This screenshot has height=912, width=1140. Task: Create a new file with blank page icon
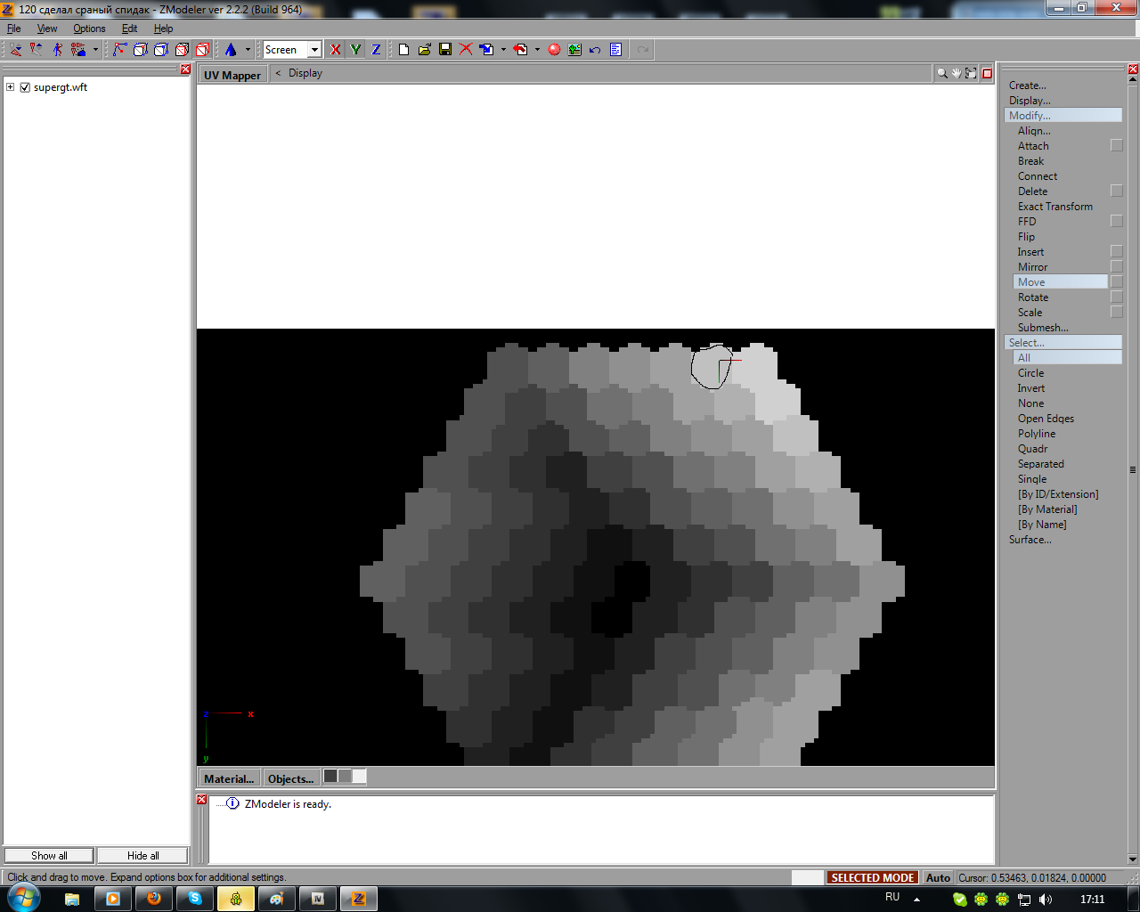[403, 50]
